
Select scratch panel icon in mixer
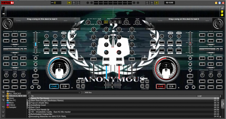click(x=115, y=22)
